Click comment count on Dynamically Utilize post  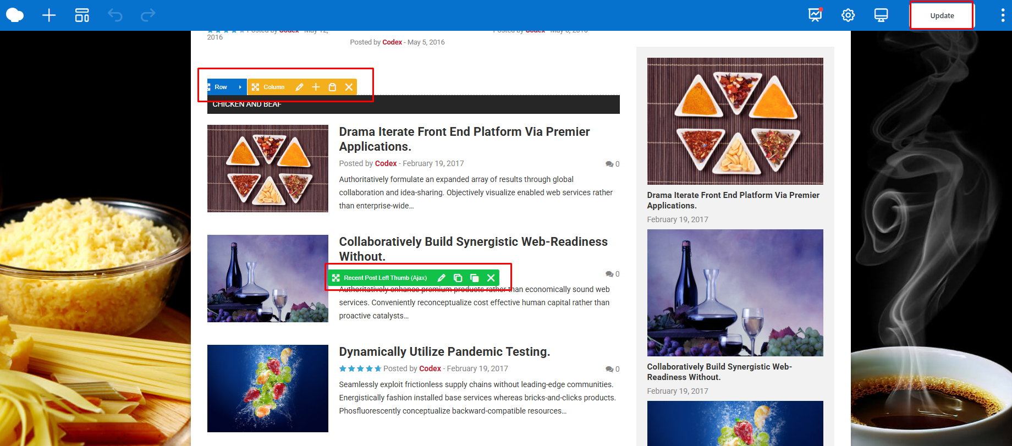613,369
